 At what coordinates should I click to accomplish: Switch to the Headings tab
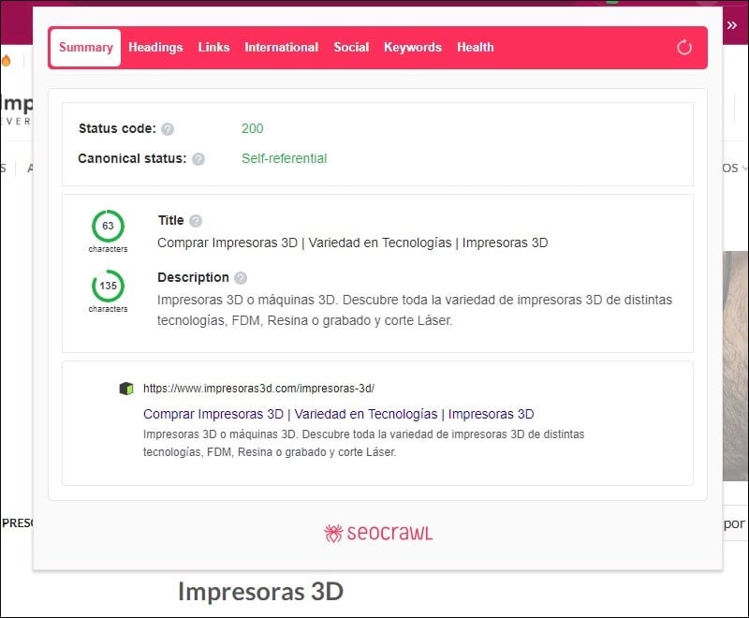[x=155, y=47]
